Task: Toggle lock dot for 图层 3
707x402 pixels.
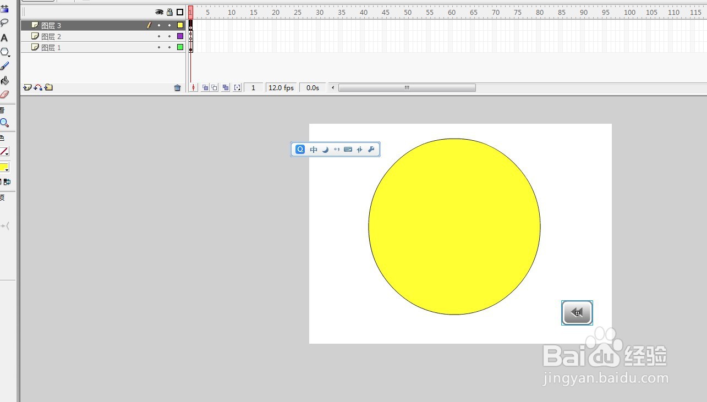Action: [x=169, y=25]
